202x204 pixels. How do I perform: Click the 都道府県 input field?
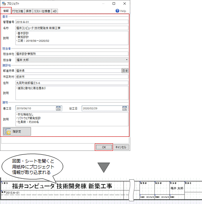tap(69, 71)
